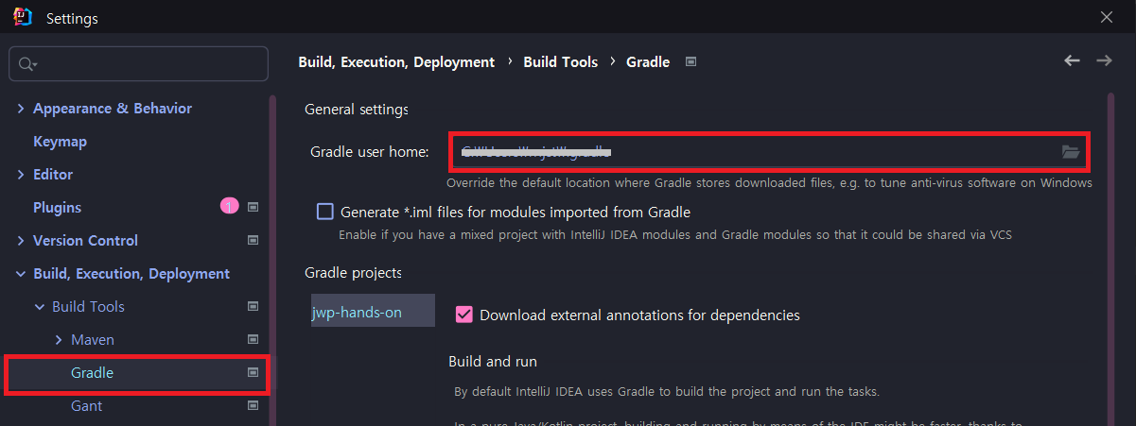This screenshot has height=426, width=1136.
Task: Expand the Editor section
Action: pos(21,175)
